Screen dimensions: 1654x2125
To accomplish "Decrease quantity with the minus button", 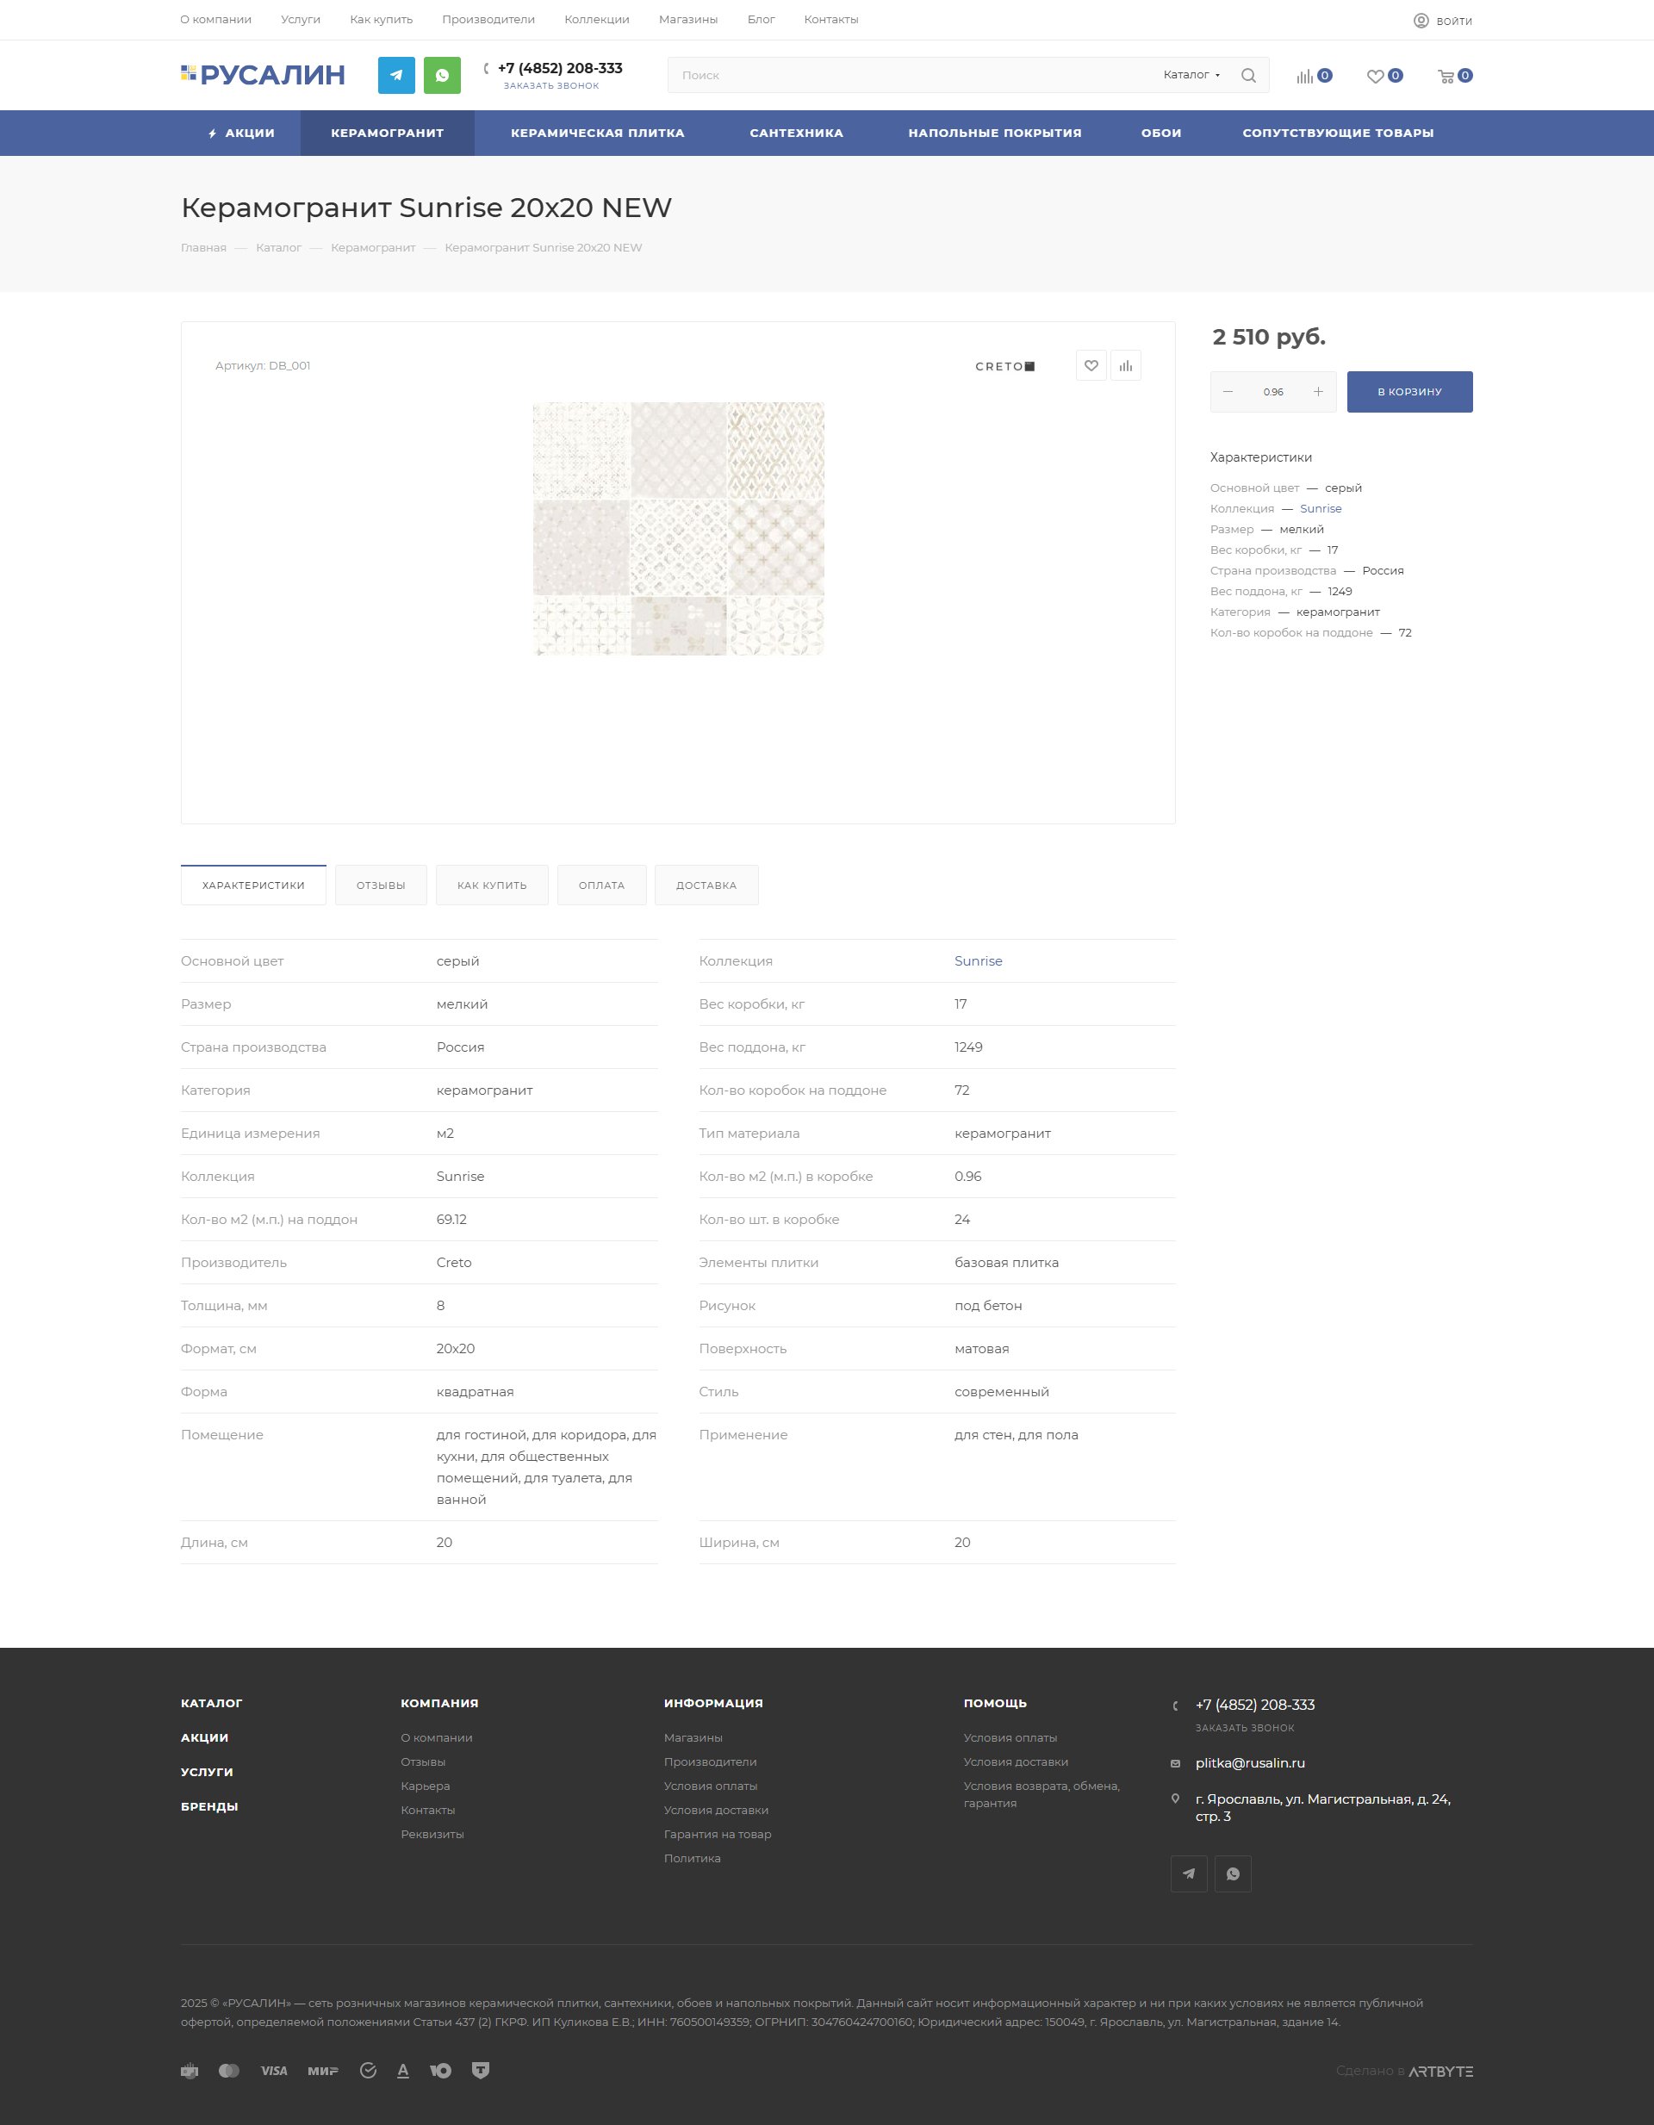I will click(1228, 392).
